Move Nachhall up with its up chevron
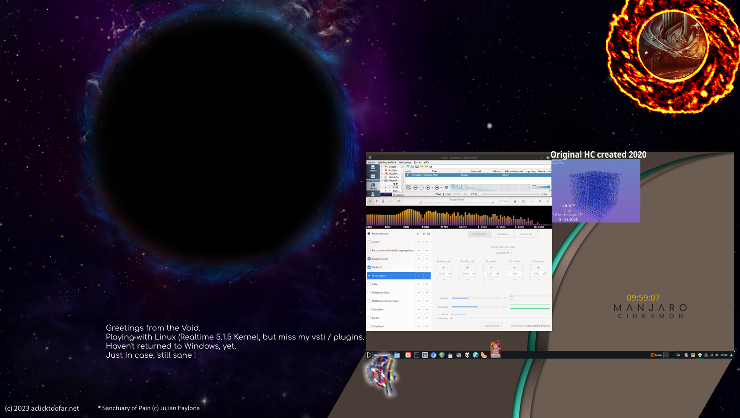The height and width of the screenshot is (418, 740). (x=419, y=267)
